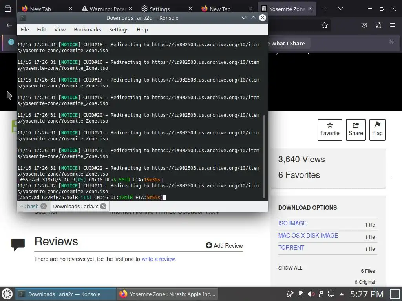Click the 6 Original files text
The image size is (402, 301).
[x=365, y=282]
